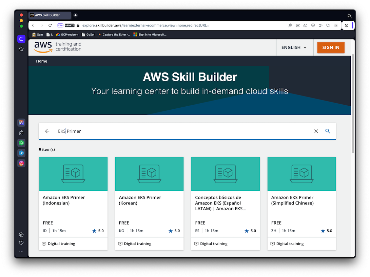The width and height of the screenshot is (370, 277).
Task: Go back with browser back arrow
Action: point(33,25)
